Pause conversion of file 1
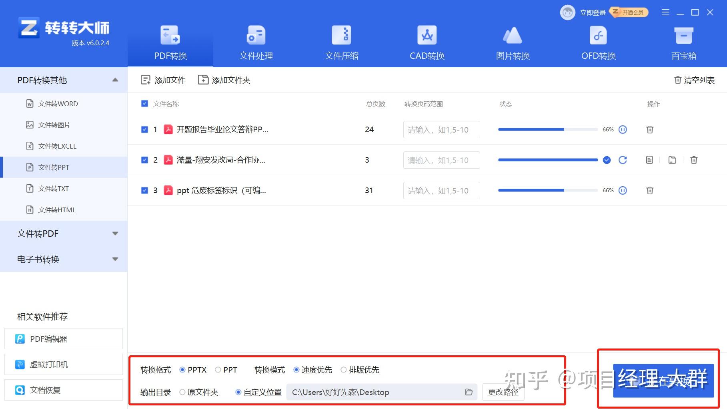 pos(623,129)
